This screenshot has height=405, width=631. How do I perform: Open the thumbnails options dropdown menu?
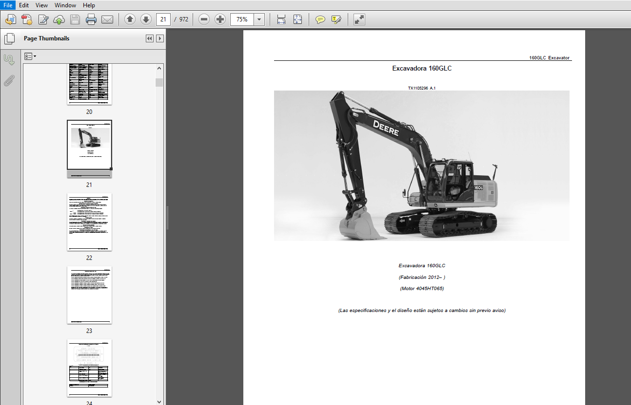(30, 56)
